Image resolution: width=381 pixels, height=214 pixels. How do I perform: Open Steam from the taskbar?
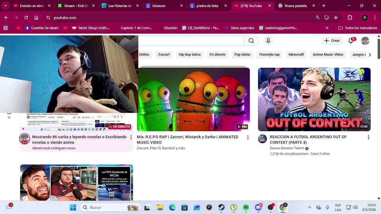pos(221,207)
